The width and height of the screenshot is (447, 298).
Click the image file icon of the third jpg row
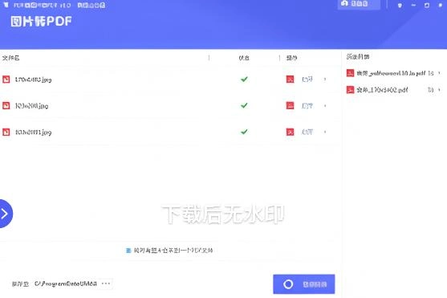coord(6,132)
